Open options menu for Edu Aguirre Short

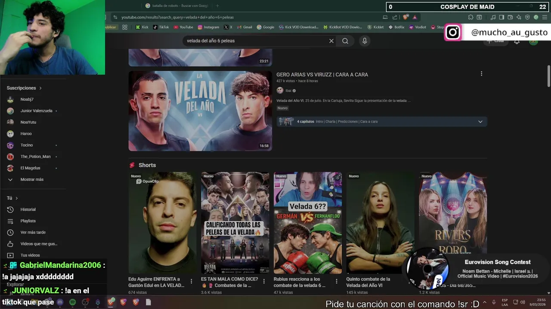(x=192, y=282)
